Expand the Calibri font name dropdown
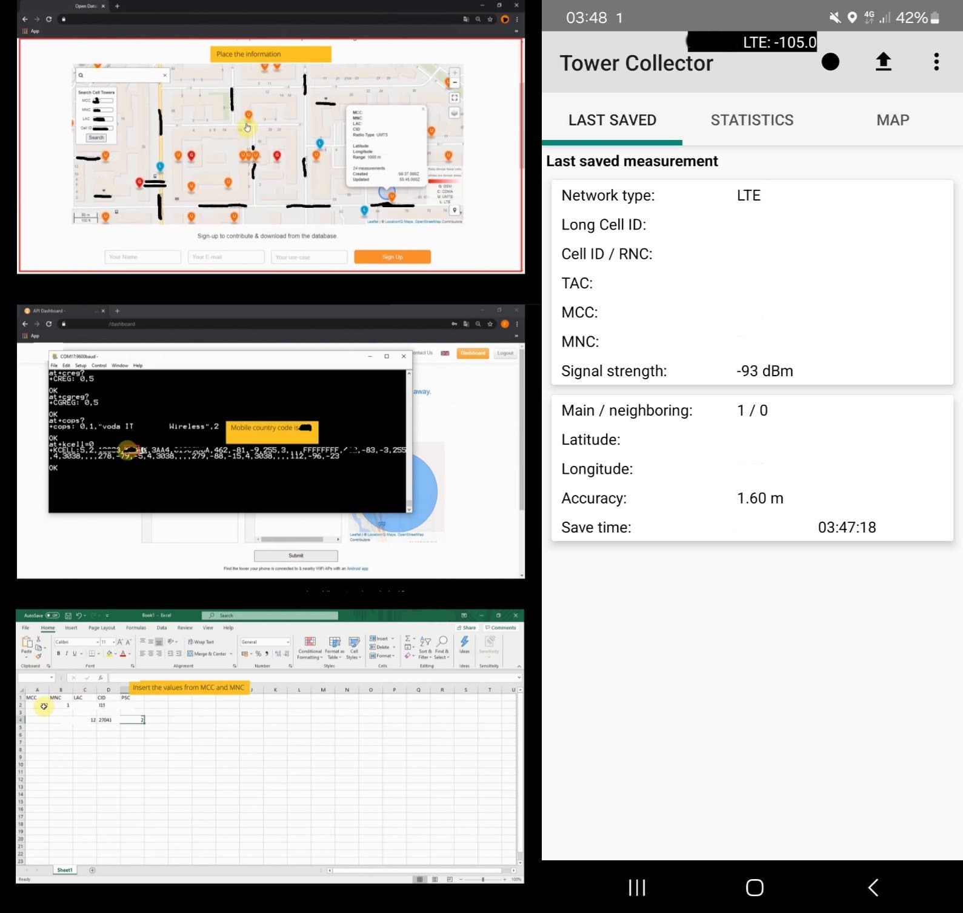 tap(98, 642)
